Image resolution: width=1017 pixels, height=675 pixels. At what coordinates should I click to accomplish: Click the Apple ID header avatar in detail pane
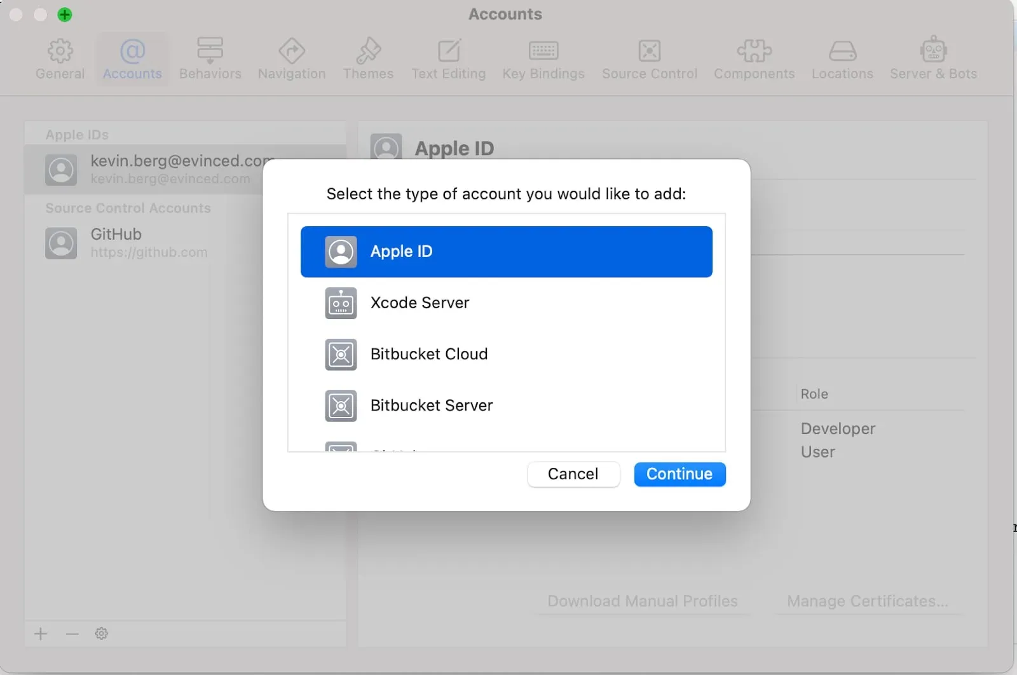pos(386,147)
